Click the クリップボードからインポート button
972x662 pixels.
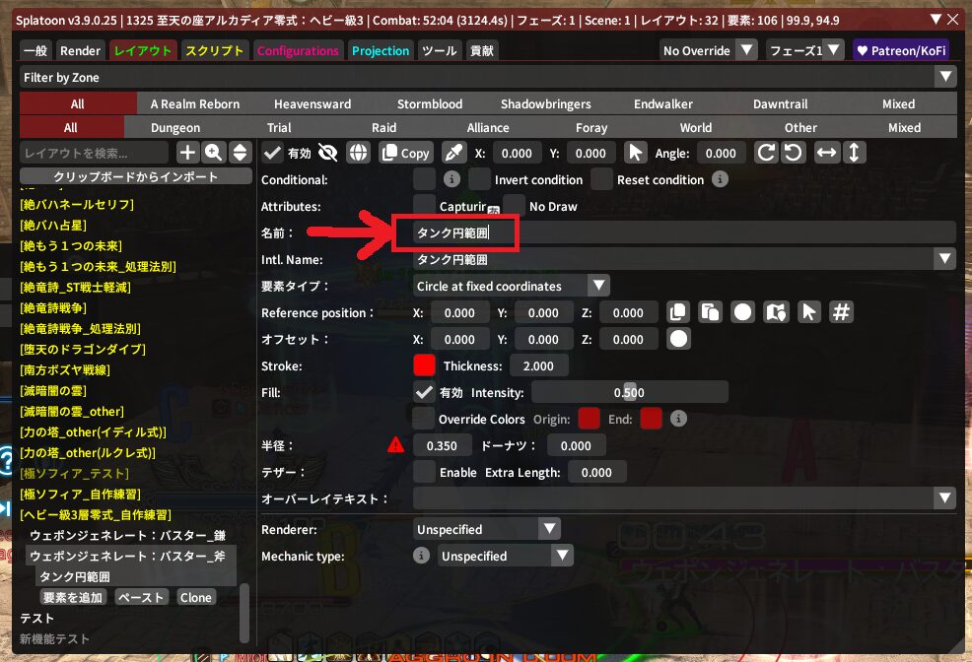136,176
